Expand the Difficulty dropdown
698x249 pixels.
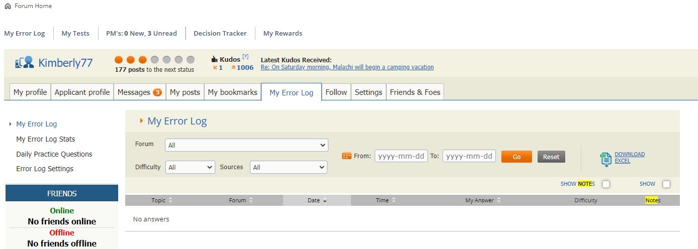pos(190,167)
